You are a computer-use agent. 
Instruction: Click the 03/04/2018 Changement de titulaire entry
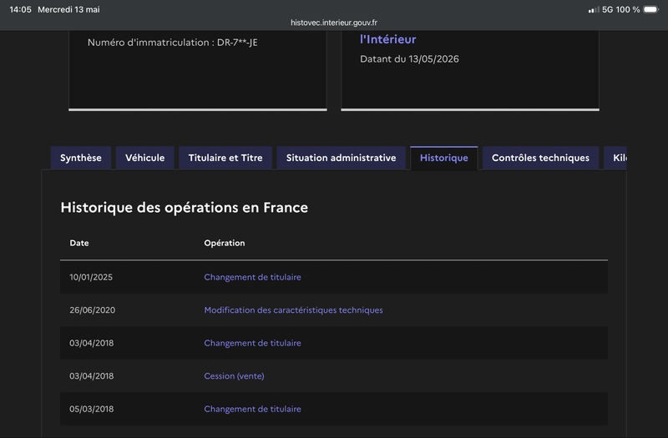pos(252,343)
